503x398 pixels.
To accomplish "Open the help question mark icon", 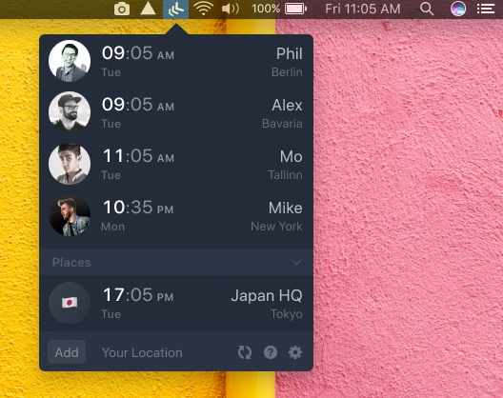I will point(271,352).
